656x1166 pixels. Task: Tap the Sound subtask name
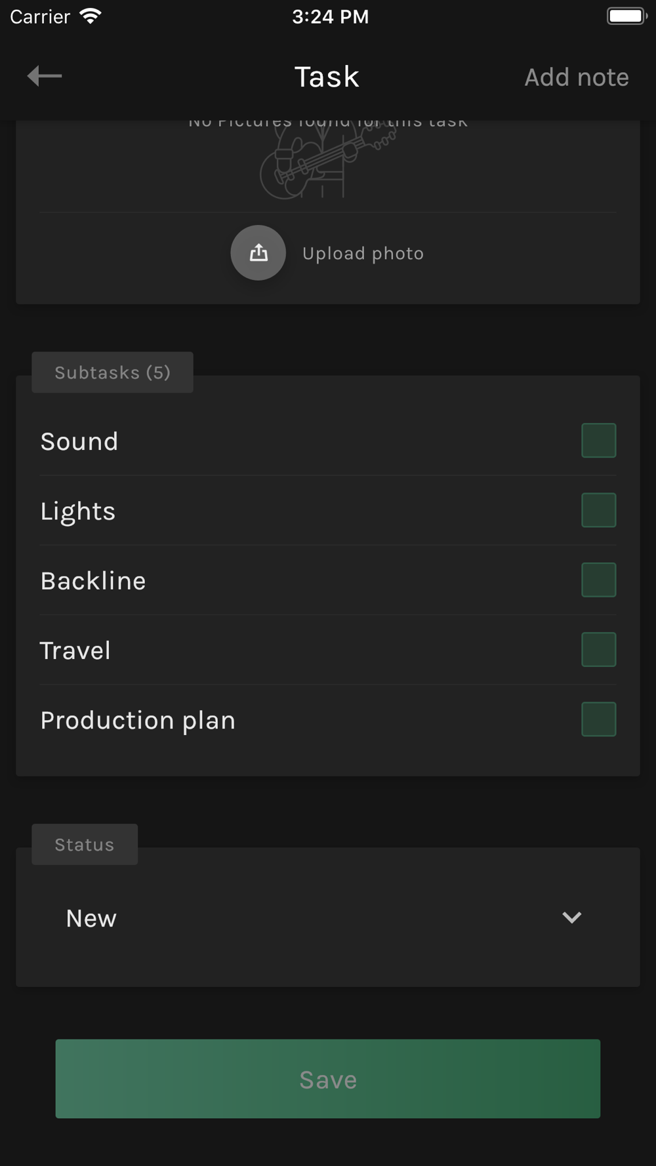[79, 441]
